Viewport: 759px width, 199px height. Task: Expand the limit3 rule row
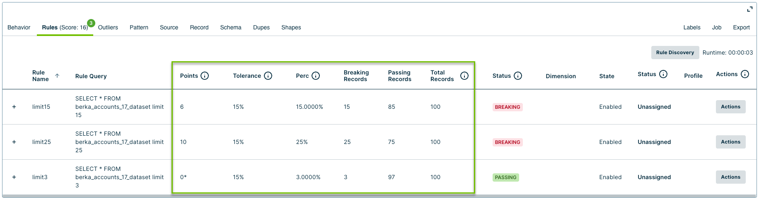click(14, 177)
